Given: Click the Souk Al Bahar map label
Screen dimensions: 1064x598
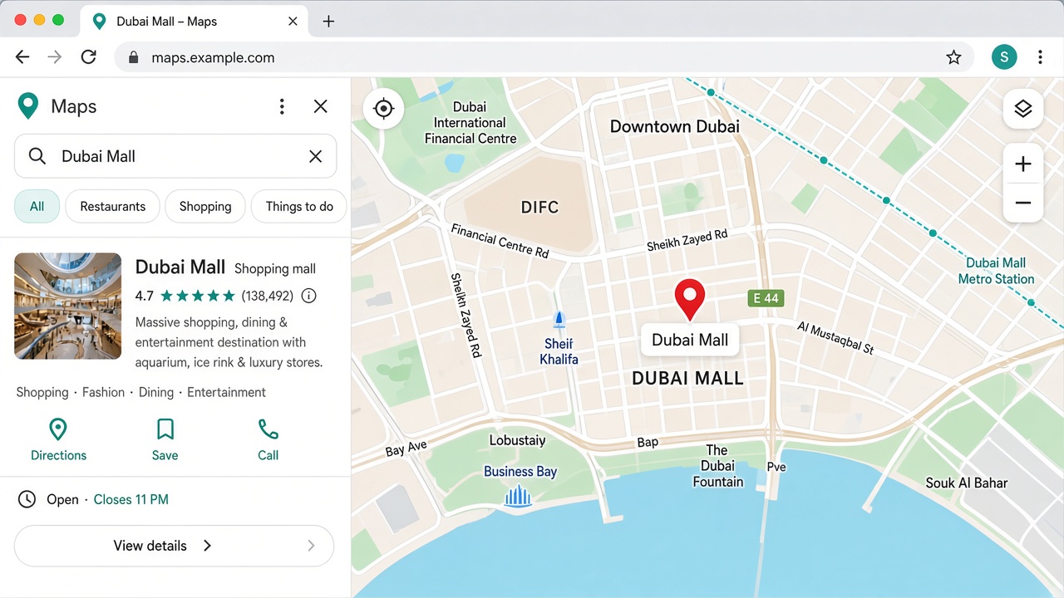Looking at the screenshot, I should 967,483.
